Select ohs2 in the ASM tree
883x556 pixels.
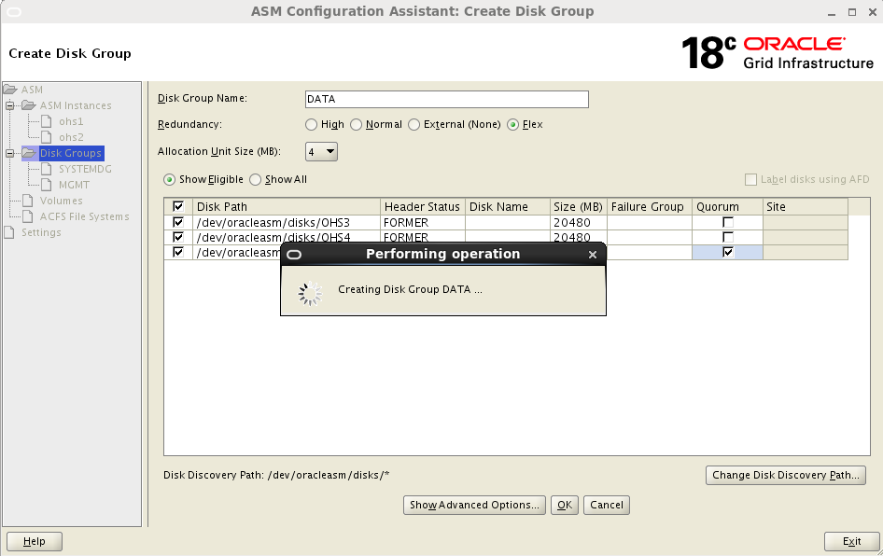coord(71,137)
